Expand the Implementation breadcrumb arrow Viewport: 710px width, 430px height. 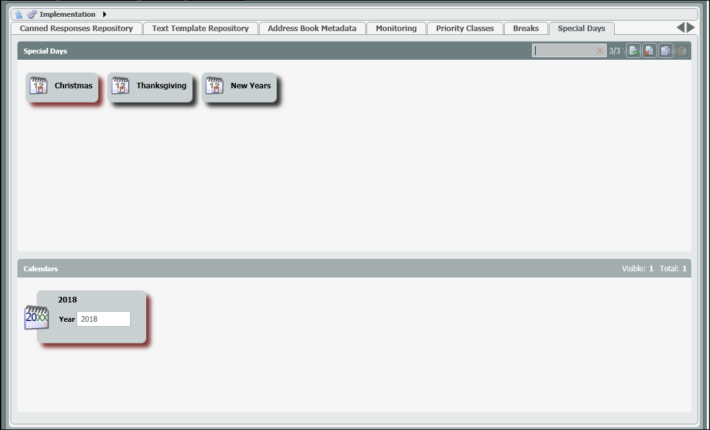coord(105,14)
